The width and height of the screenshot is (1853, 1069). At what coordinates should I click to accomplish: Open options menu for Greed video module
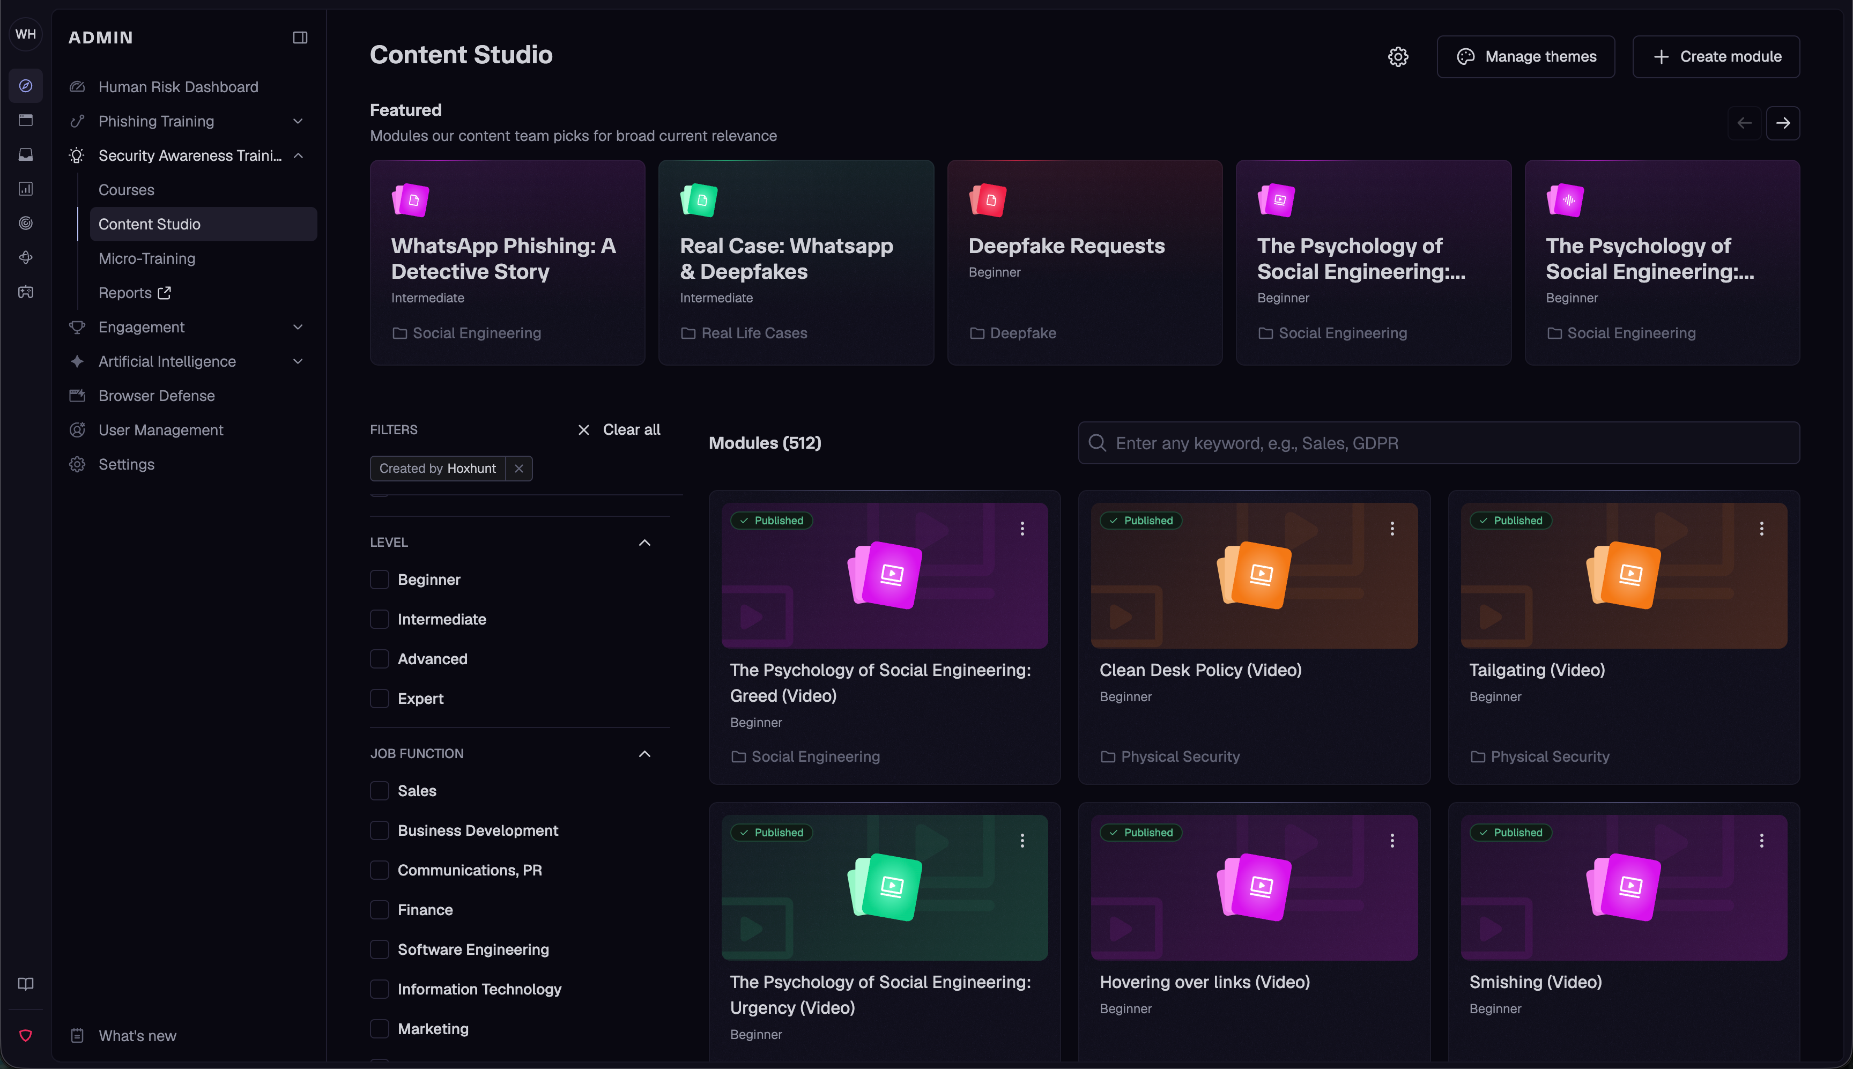1022,529
